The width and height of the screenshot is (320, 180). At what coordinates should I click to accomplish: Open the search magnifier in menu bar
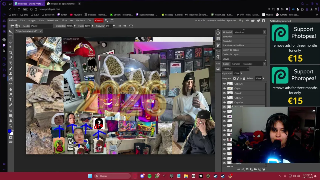coord(106,20)
